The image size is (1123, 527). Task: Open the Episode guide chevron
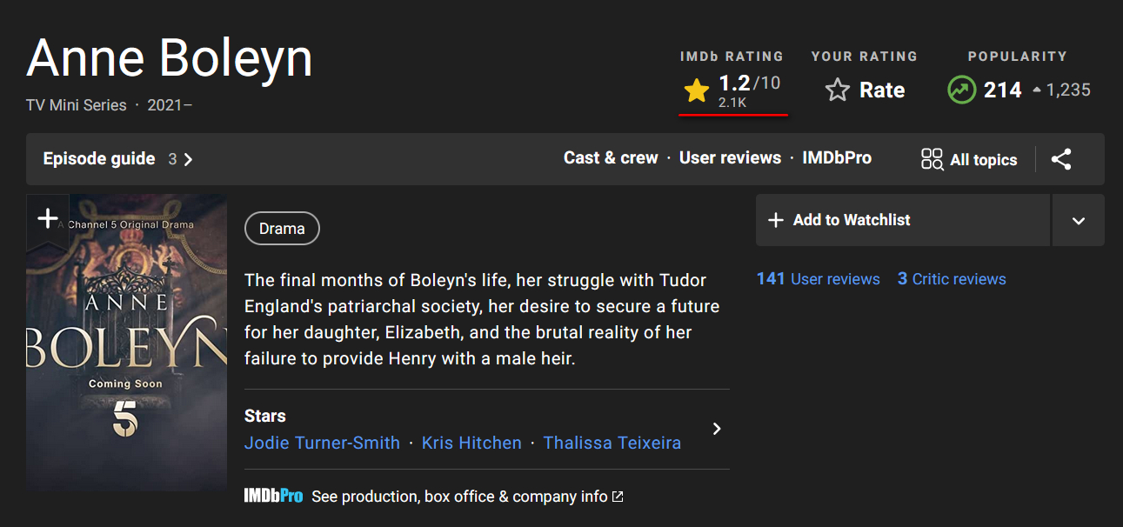tap(189, 159)
